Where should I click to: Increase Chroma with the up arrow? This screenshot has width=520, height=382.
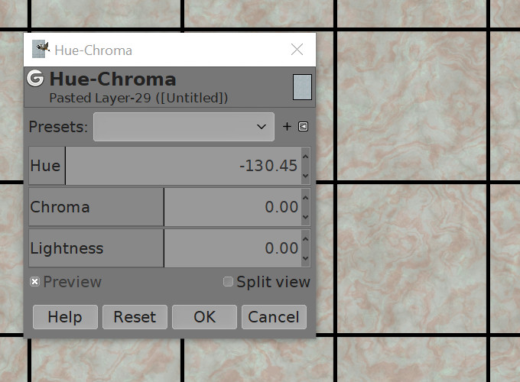click(306, 199)
